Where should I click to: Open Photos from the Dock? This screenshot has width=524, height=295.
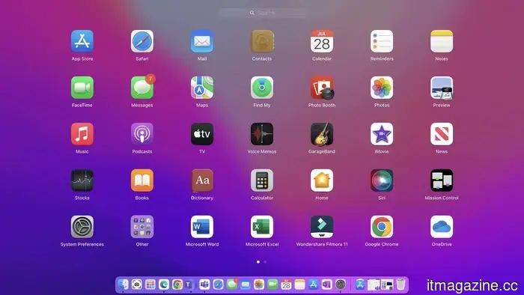click(259, 285)
